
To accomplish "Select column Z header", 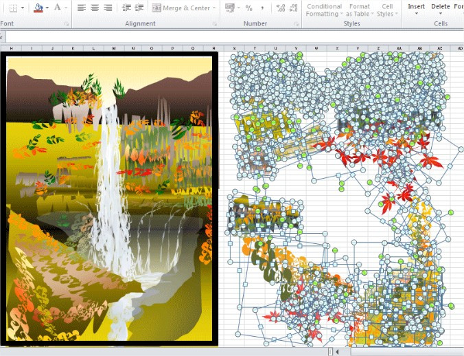I will (x=378, y=48).
